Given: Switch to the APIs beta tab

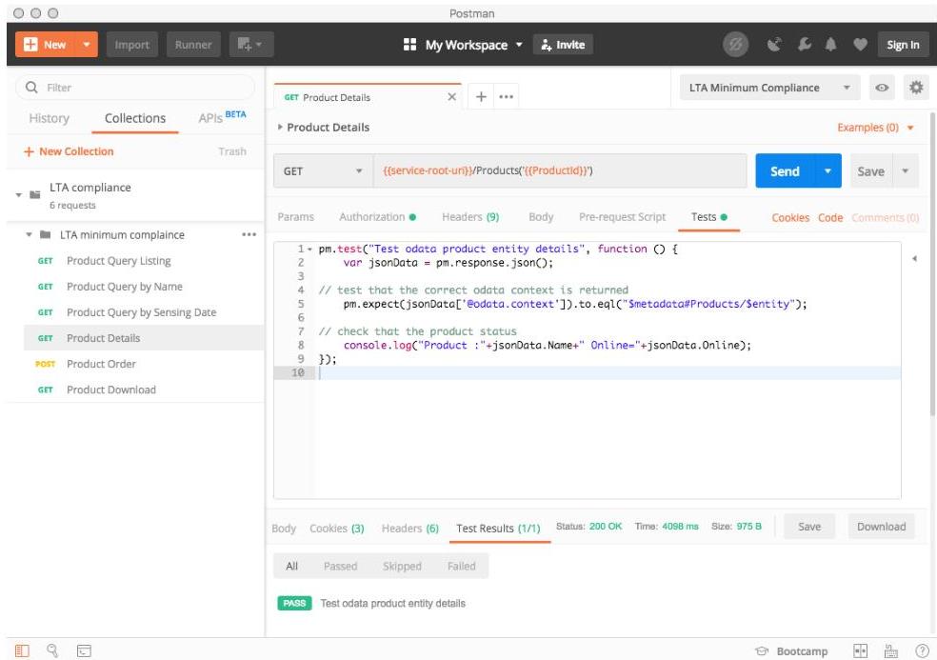Looking at the screenshot, I should tap(222, 117).
